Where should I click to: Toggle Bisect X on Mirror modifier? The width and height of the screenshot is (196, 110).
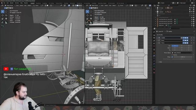click(175, 48)
